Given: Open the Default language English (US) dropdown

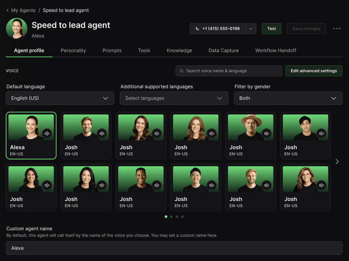Looking at the screenshot, I should 60,98.
